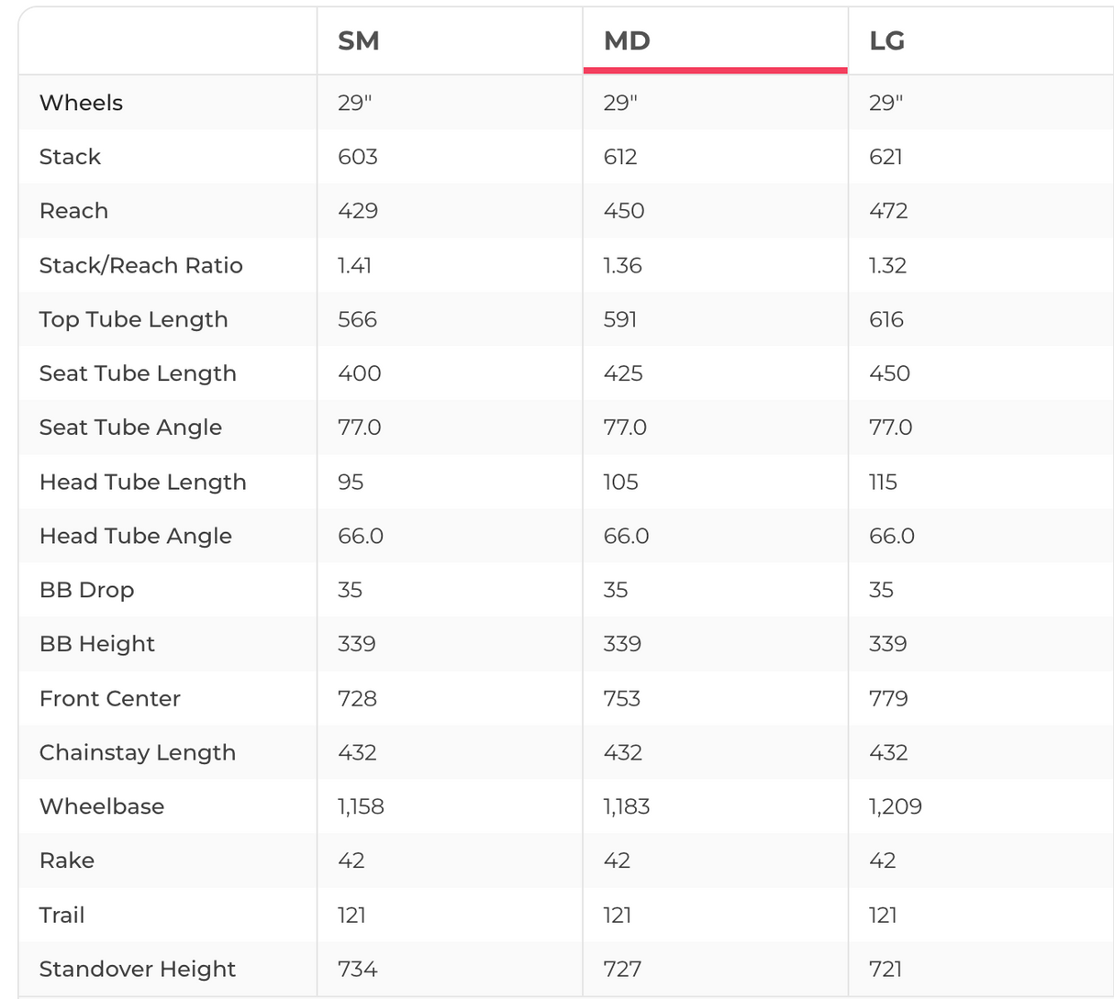This screenshot has width=1114, height=999.
Task: Click the SM Stack value 603
Action: (357, 157)
